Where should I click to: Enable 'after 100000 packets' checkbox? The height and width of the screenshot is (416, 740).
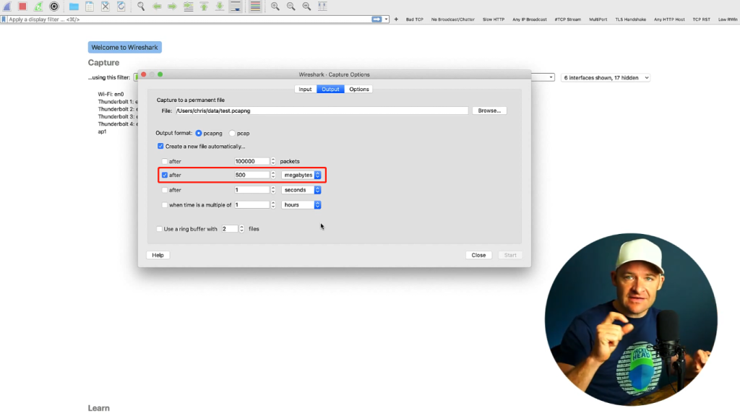point(165,161)
